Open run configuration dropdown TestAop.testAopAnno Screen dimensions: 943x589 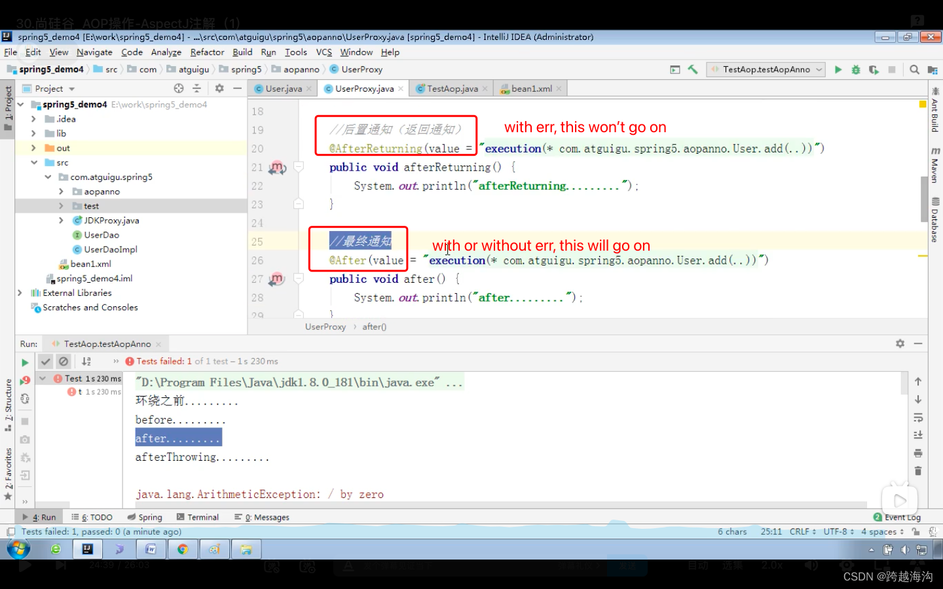pyautogui.click(x=766, y=69)
